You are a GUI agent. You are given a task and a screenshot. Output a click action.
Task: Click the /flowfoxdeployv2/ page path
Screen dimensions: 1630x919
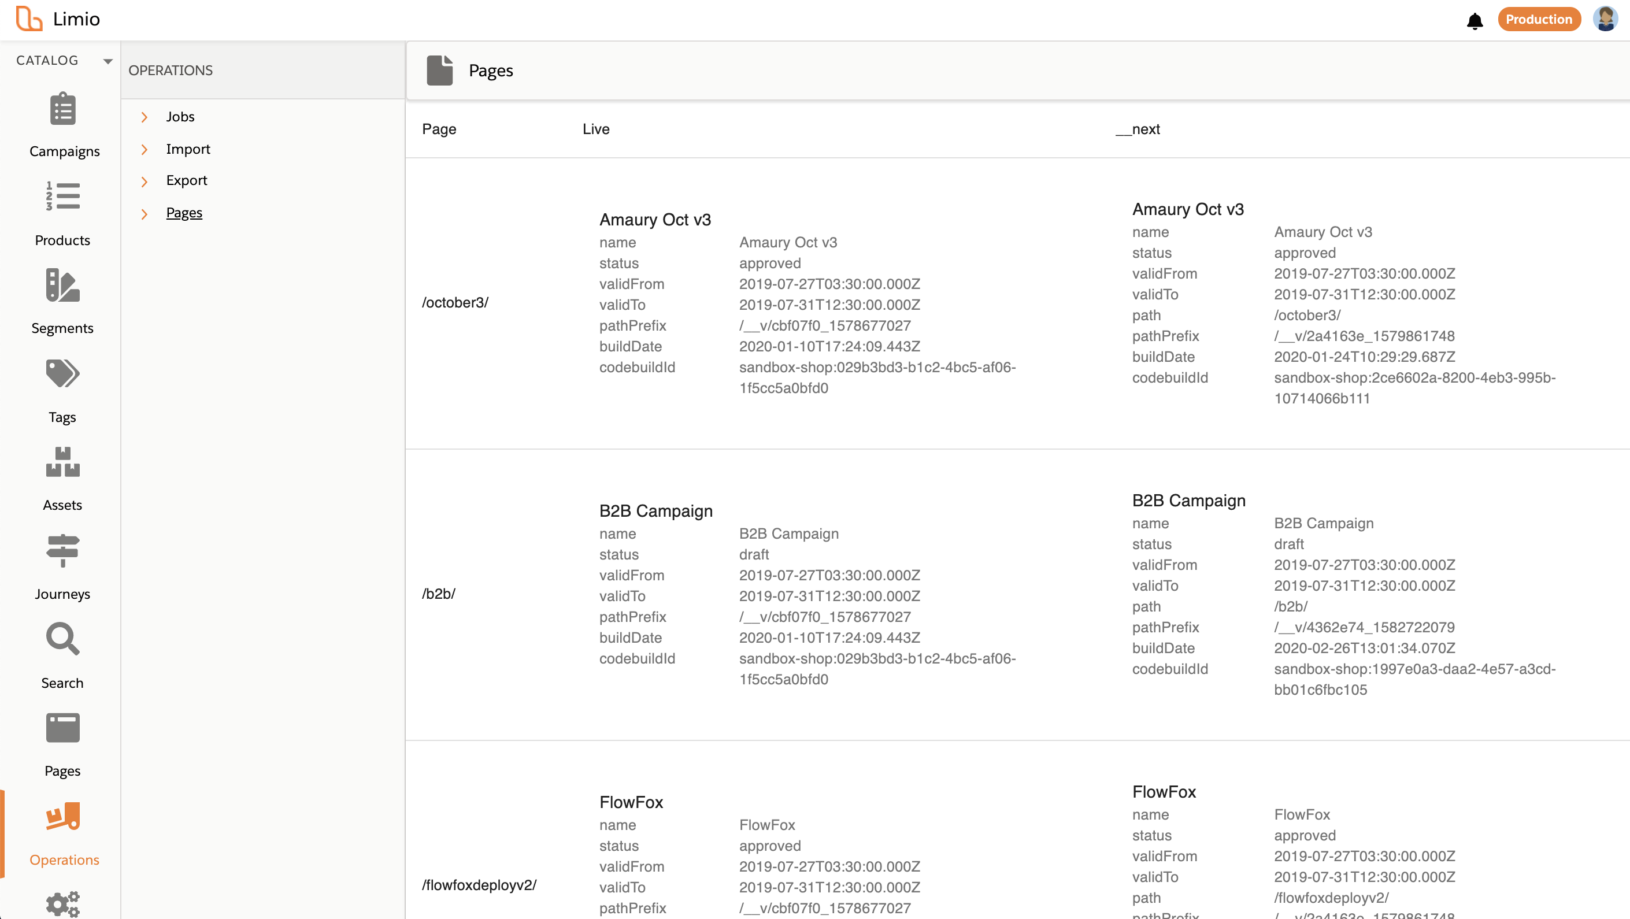(479, 885)
